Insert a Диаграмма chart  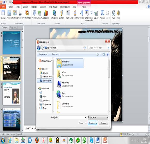tap(46, 15)
